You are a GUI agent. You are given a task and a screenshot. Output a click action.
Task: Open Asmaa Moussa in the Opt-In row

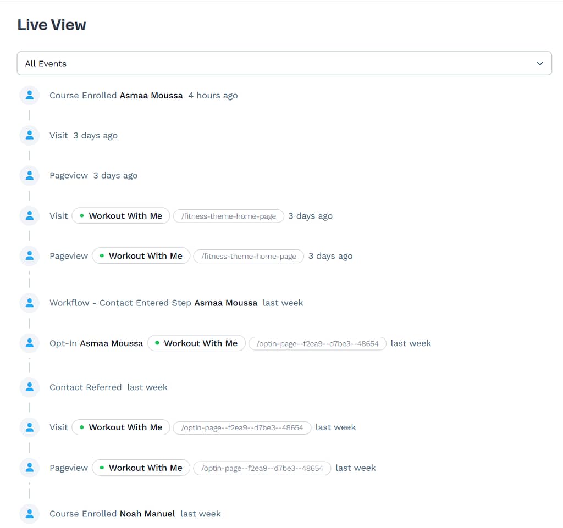point(111,343)
